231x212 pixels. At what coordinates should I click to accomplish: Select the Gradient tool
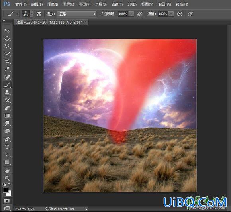click(x=7, y=116)
